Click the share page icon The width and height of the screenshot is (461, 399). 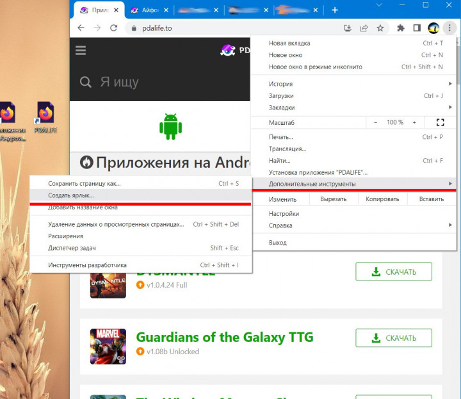364,28
